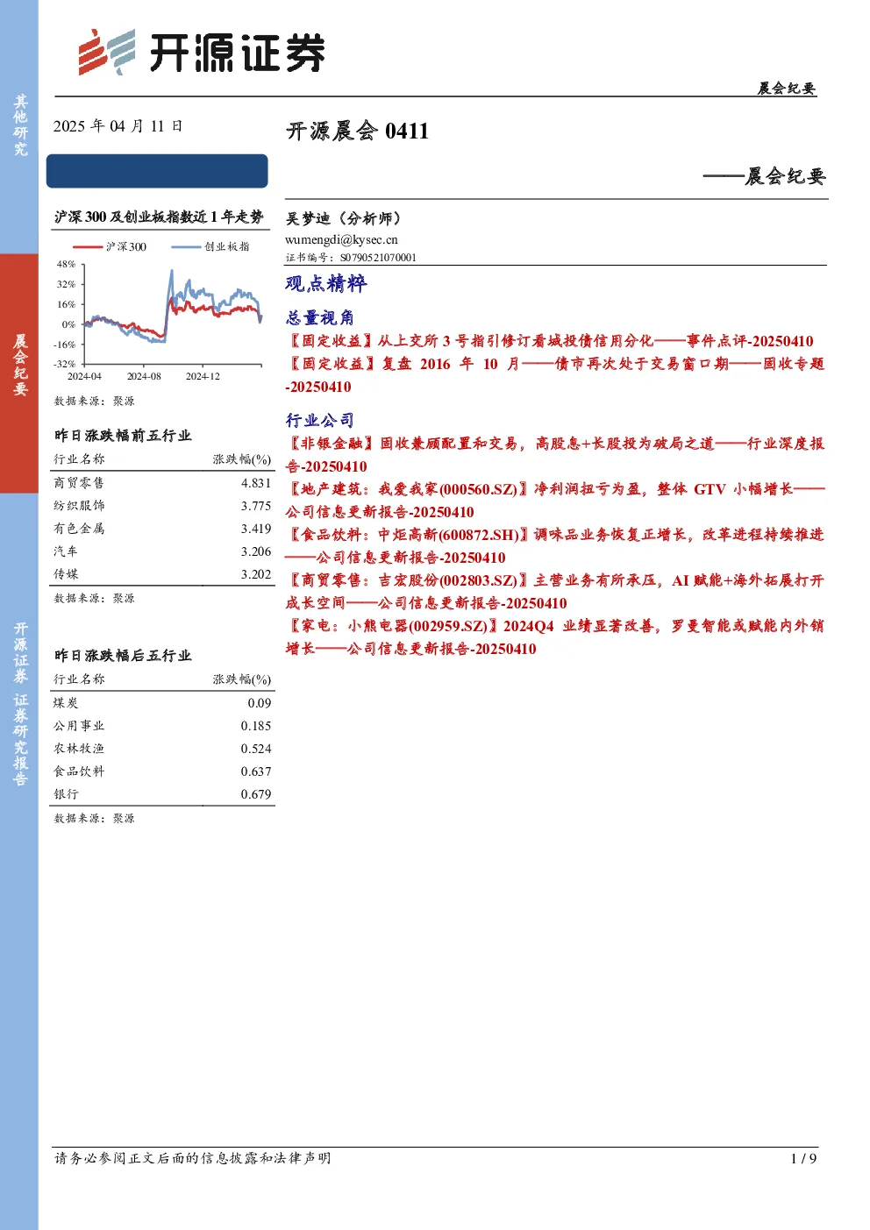Click certificate number S0790521070001
870x1230 pixels.
379,258
